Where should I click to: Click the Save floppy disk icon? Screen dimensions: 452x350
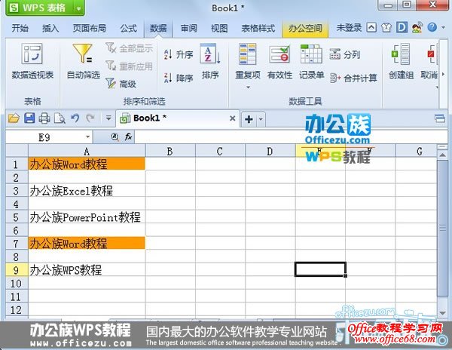click(29, 118)
